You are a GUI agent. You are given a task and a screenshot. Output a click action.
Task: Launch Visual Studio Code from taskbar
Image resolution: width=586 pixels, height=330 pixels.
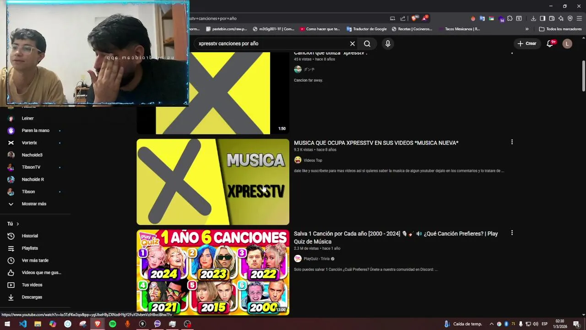(x=23, y=324)
